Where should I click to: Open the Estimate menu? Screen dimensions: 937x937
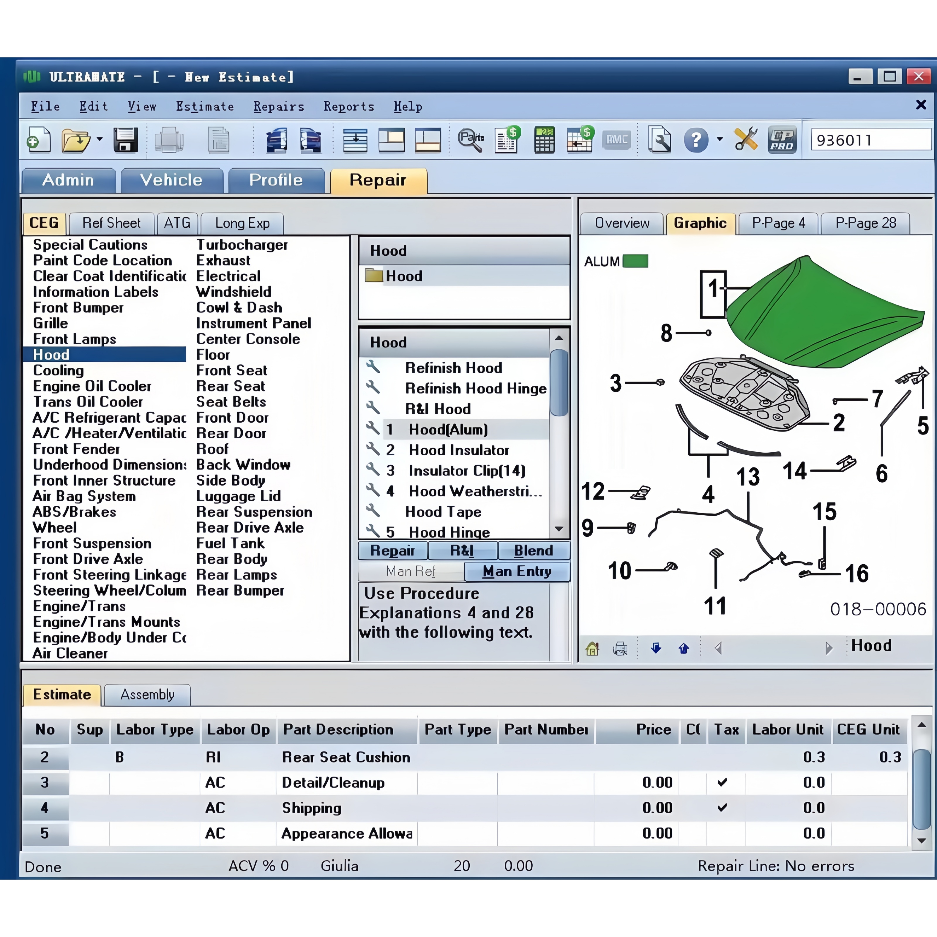pyautogui.click(x=205, y=106)
